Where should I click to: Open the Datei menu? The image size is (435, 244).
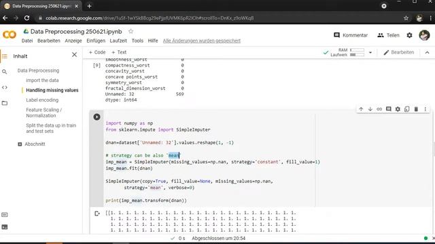pos(27,41)
